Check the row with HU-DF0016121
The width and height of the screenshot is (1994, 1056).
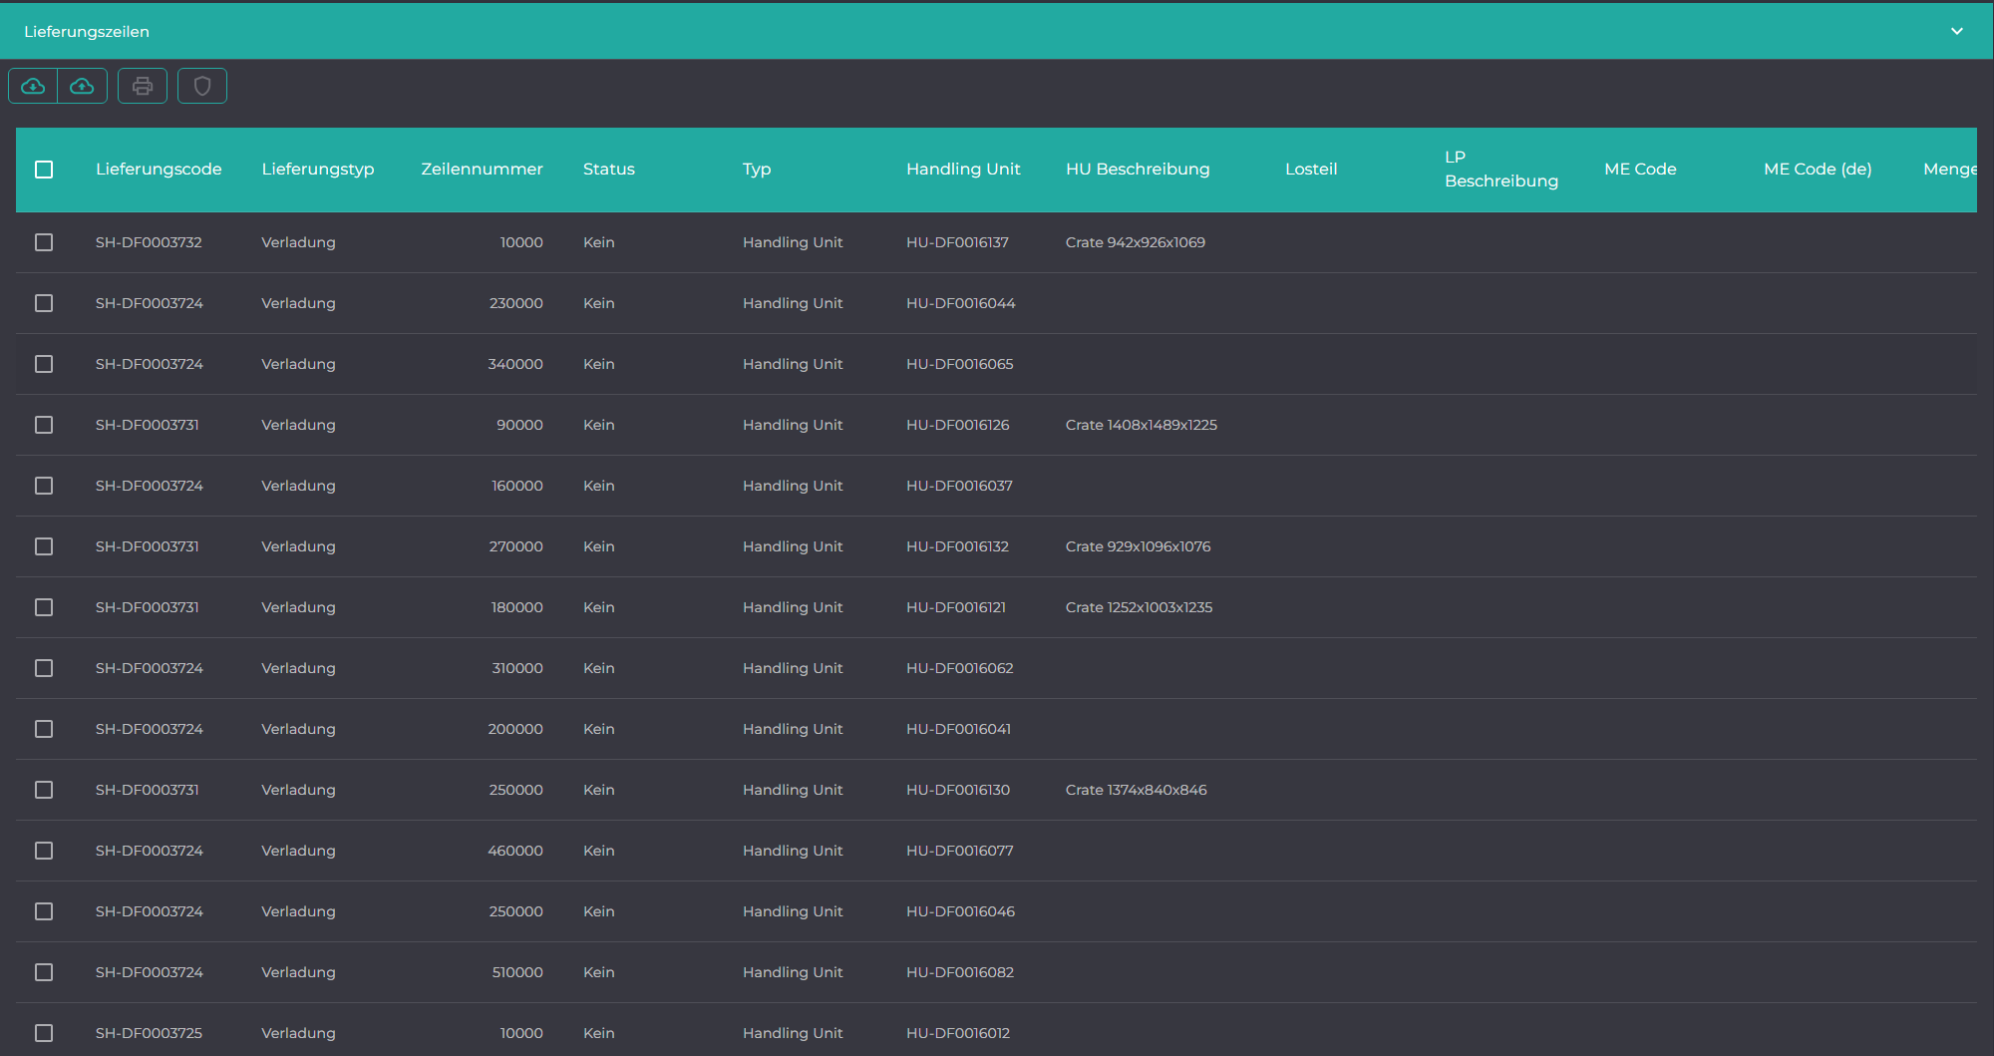[x=44, y=607]
